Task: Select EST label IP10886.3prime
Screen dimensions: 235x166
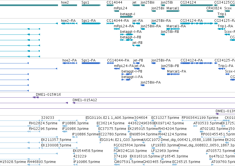Action: tap(75, 123)
